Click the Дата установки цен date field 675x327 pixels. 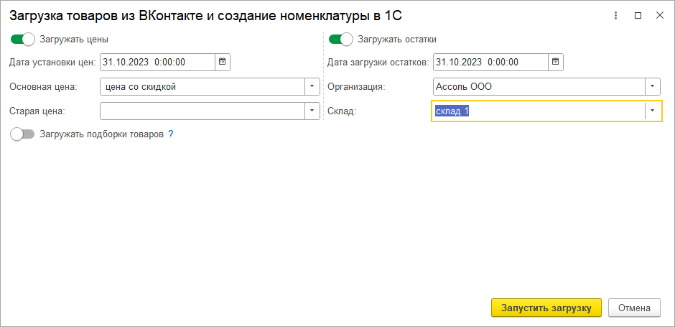(x=157, y=63)
